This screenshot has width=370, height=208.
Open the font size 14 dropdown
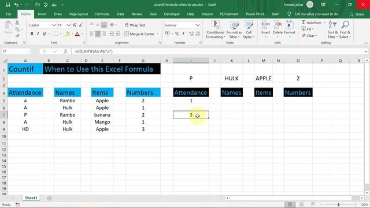tap(68, 25)
